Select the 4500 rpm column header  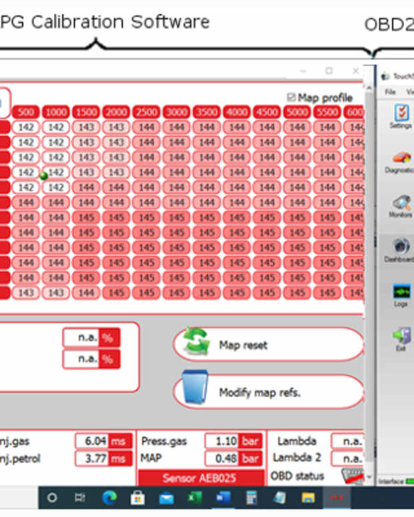click(x=266, y=112)
